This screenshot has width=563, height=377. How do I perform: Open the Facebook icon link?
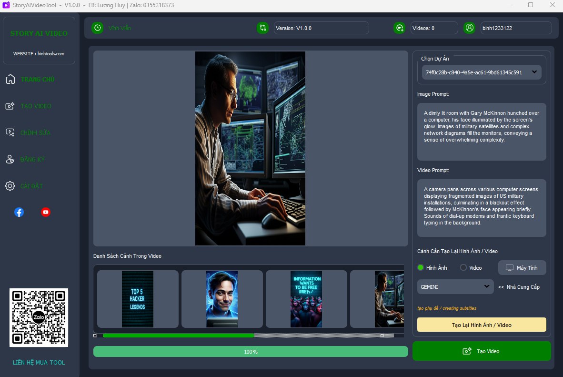click(19, 212)
